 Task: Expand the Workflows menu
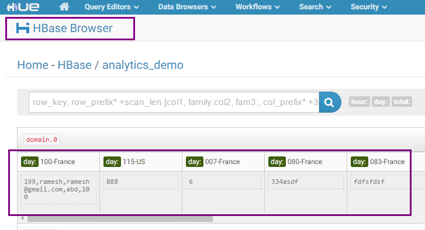point(257,7)
